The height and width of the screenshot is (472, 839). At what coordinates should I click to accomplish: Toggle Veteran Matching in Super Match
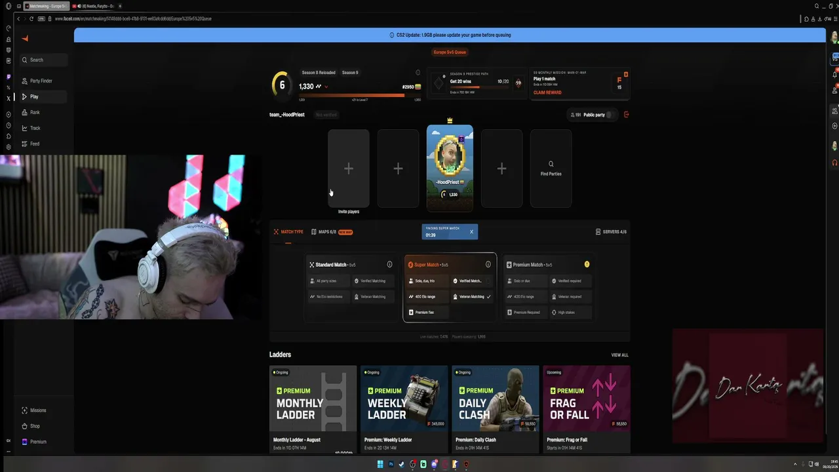472,297
